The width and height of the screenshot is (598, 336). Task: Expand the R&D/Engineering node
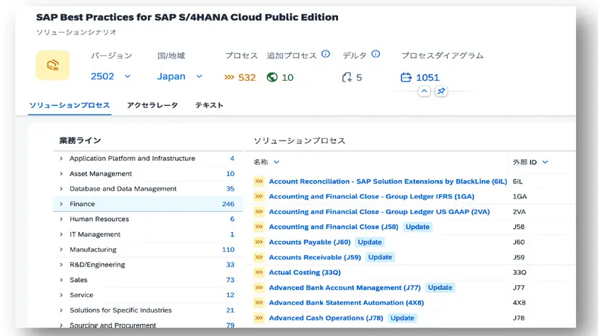(x=61, y=264)
